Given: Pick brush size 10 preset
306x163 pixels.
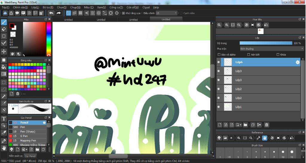Looking at the screenshot, I should click(283, 153).
